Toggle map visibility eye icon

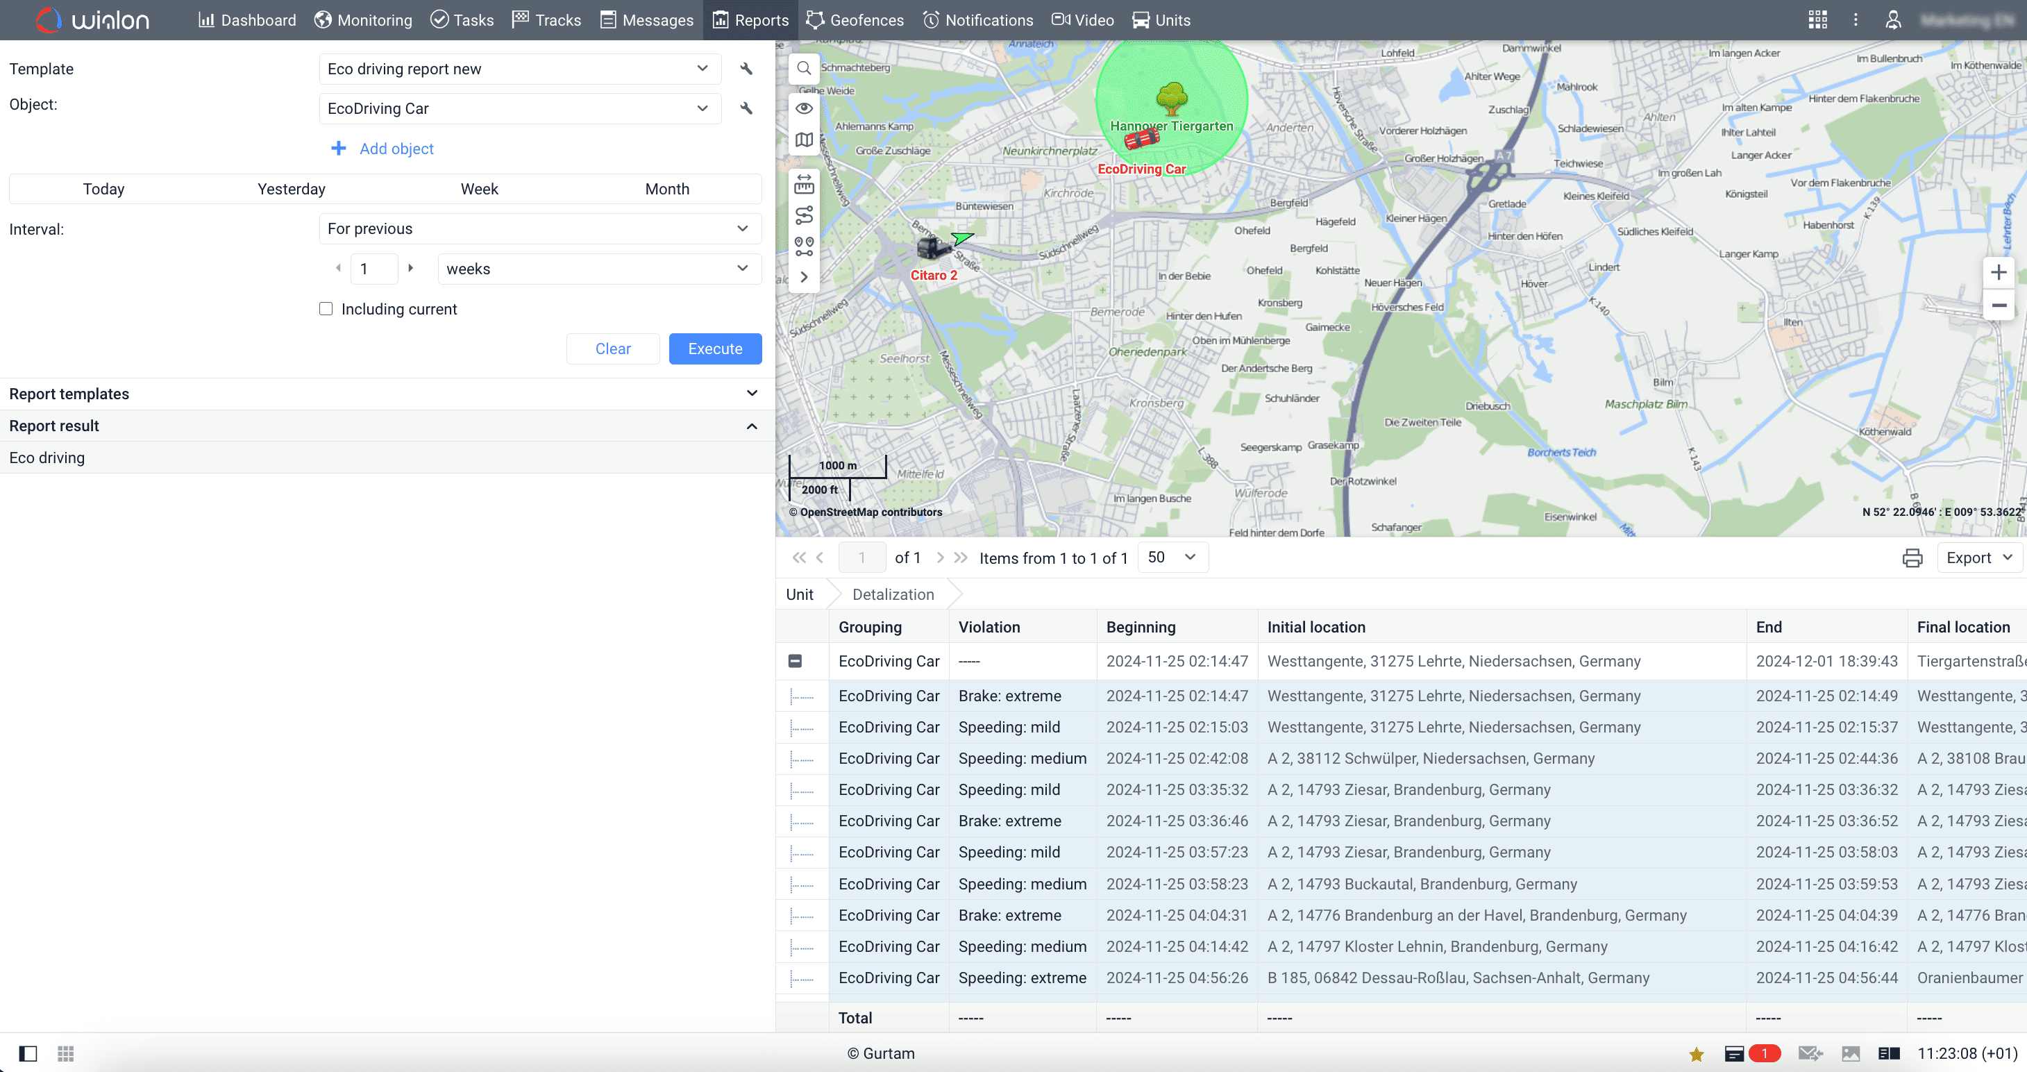click(x=803, y=108)
